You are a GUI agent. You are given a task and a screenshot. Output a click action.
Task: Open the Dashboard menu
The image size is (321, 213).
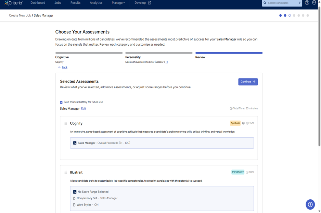(x=38, y=3)
